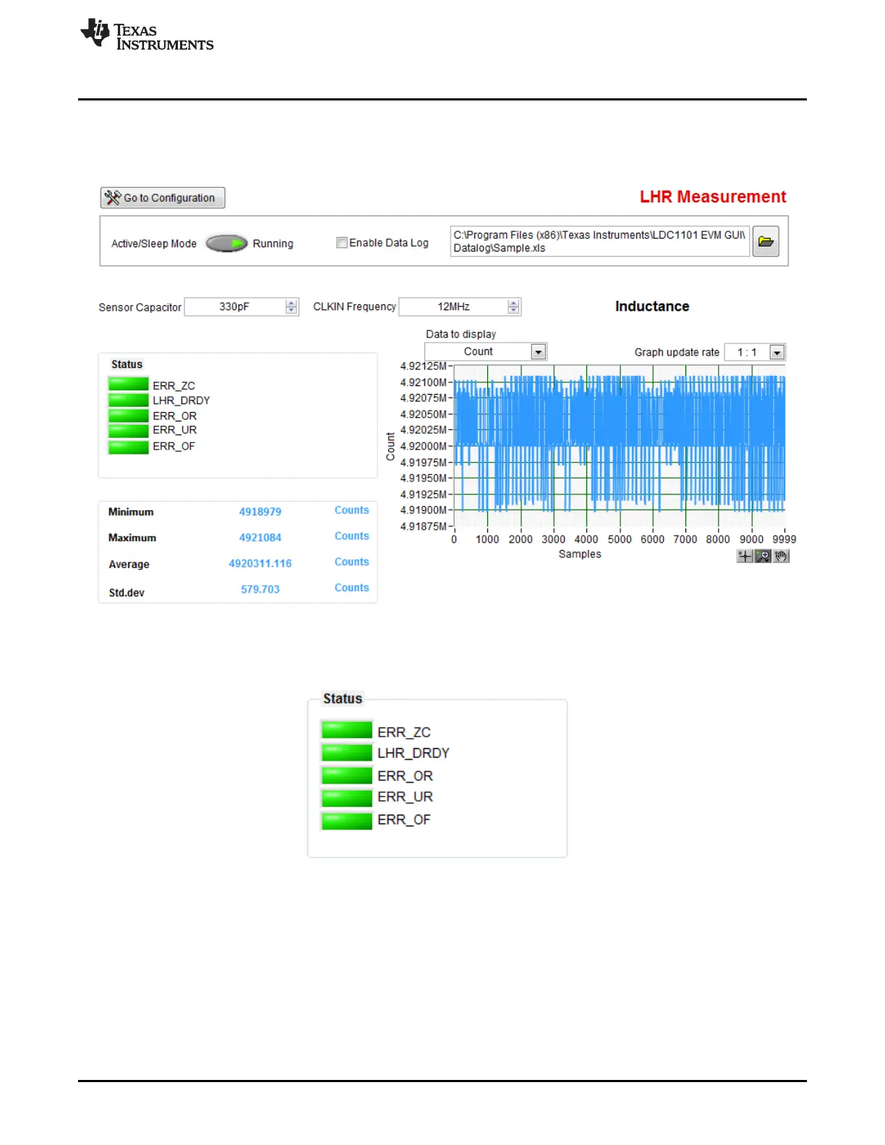Click the Running status label

[273, 244]
